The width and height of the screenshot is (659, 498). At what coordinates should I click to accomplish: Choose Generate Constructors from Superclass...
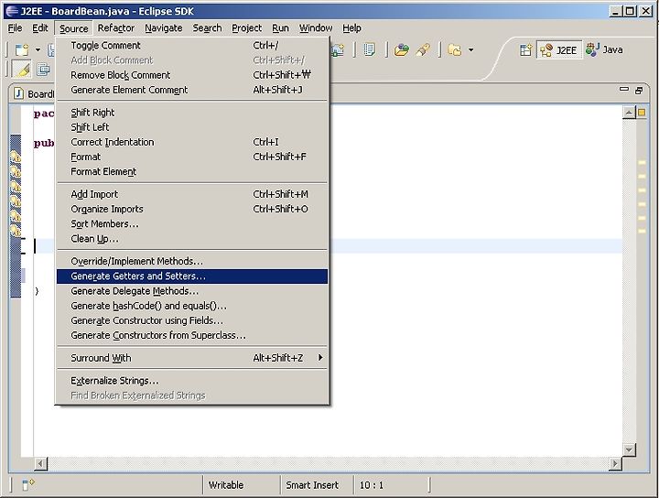coord(192,335)
